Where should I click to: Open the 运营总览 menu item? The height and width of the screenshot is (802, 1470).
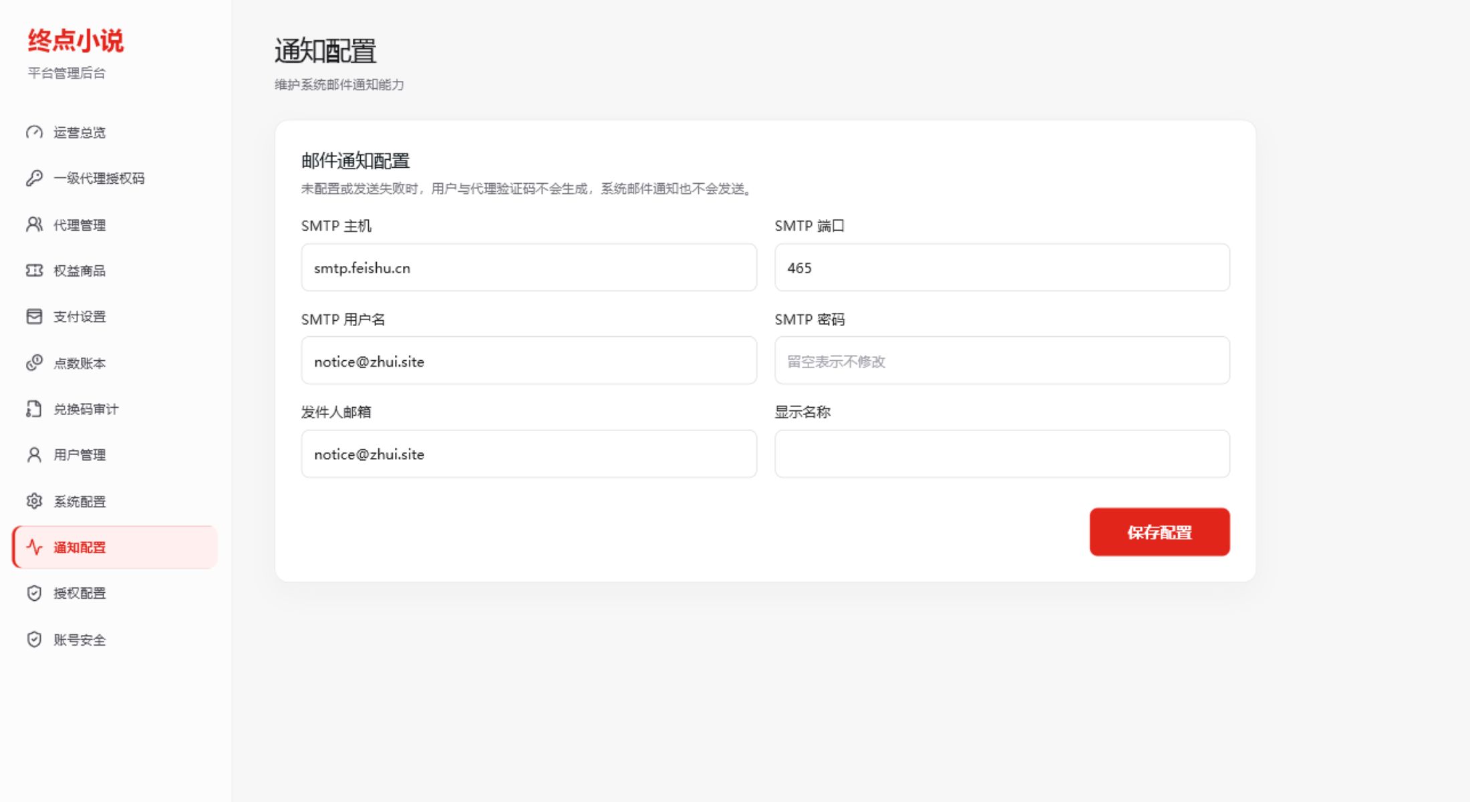point(115,132)
